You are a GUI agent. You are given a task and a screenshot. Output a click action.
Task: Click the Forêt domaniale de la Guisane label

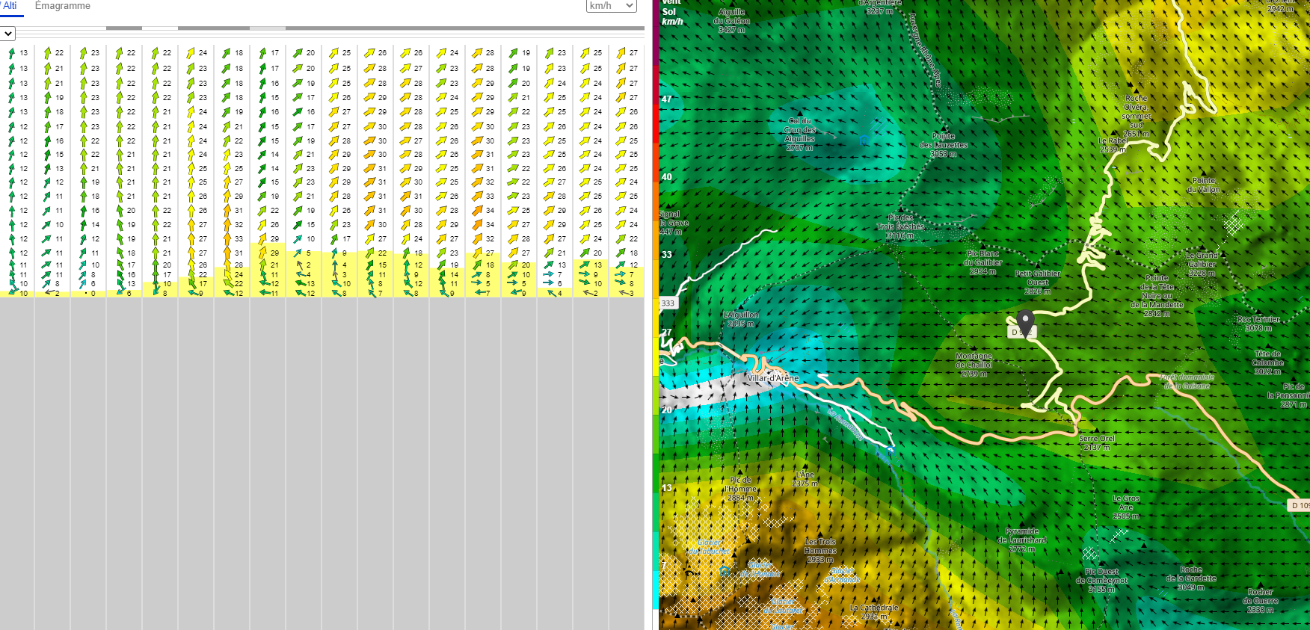coord(1187,382)
